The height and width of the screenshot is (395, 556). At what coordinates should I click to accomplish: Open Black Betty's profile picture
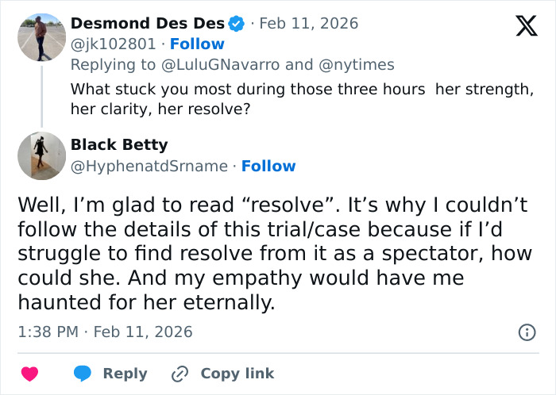click(41, 156)
